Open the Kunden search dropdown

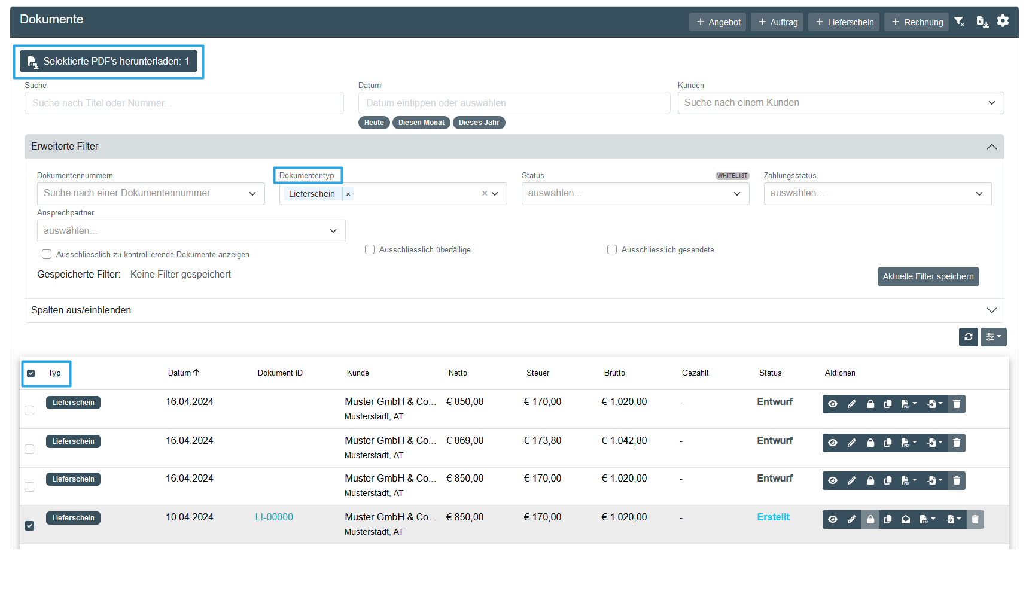840,103
